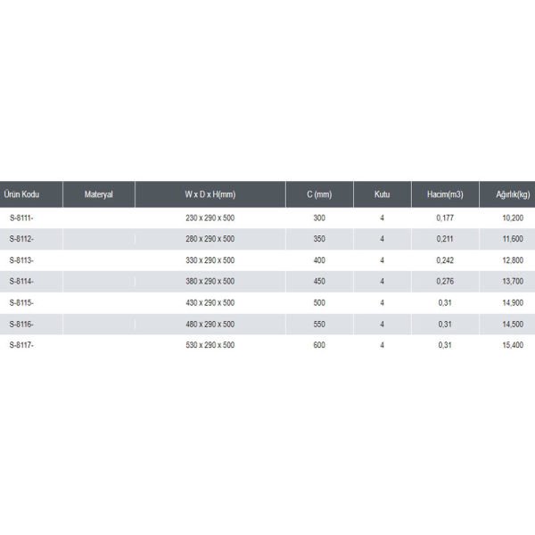The image size is (535, 535).
Task: Select the Materyal column header
Action: point(99,194)
